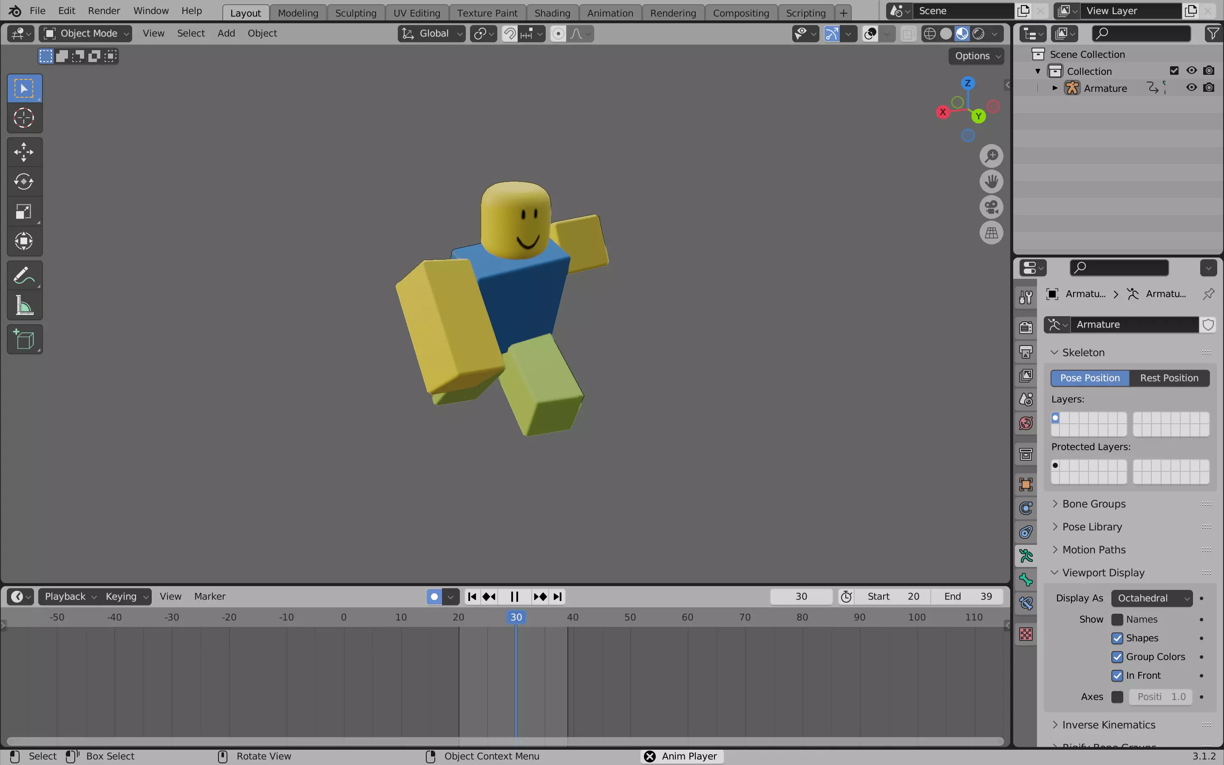Screen dimensions: 1224x765
Task: Open the Physics properties tab
Action: (x=1026, y=508)
